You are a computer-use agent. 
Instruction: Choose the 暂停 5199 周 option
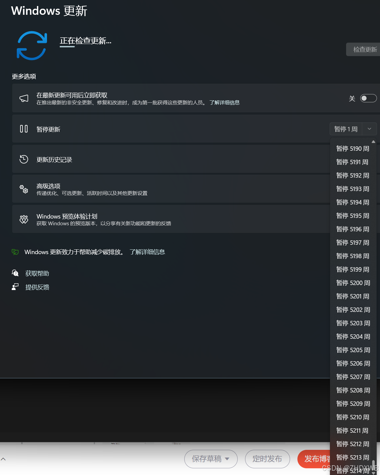pos(353,269)
